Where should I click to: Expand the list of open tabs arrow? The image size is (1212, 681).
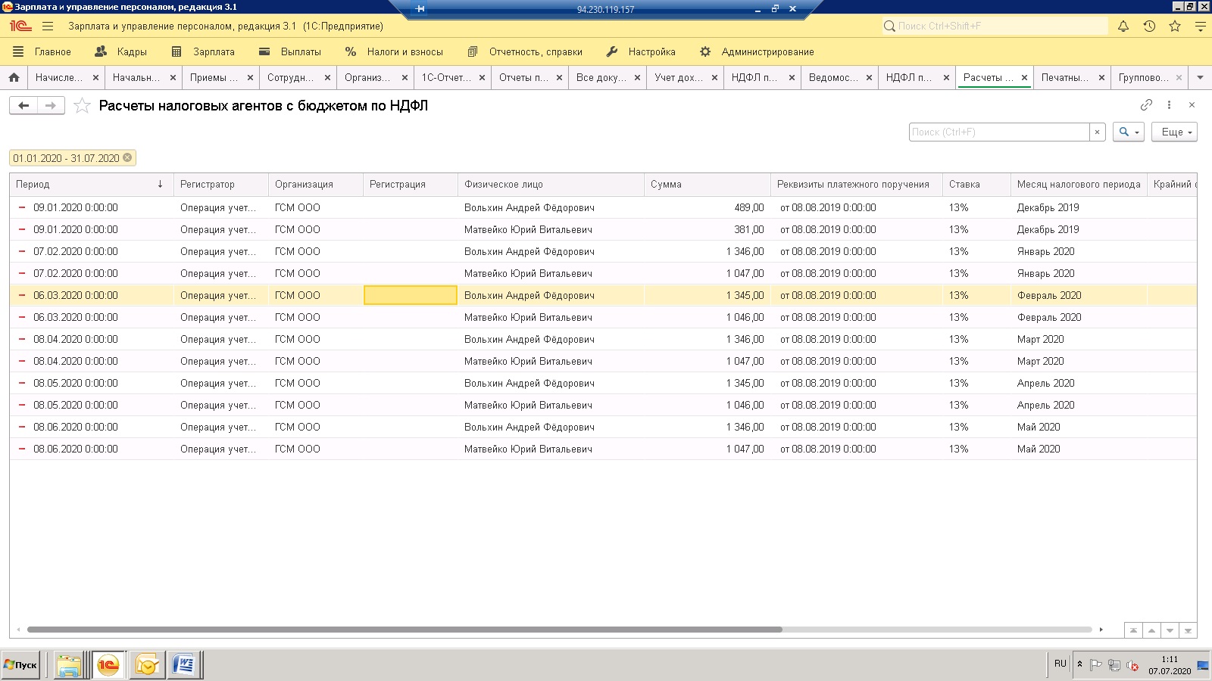click(x=1200, y=77)
